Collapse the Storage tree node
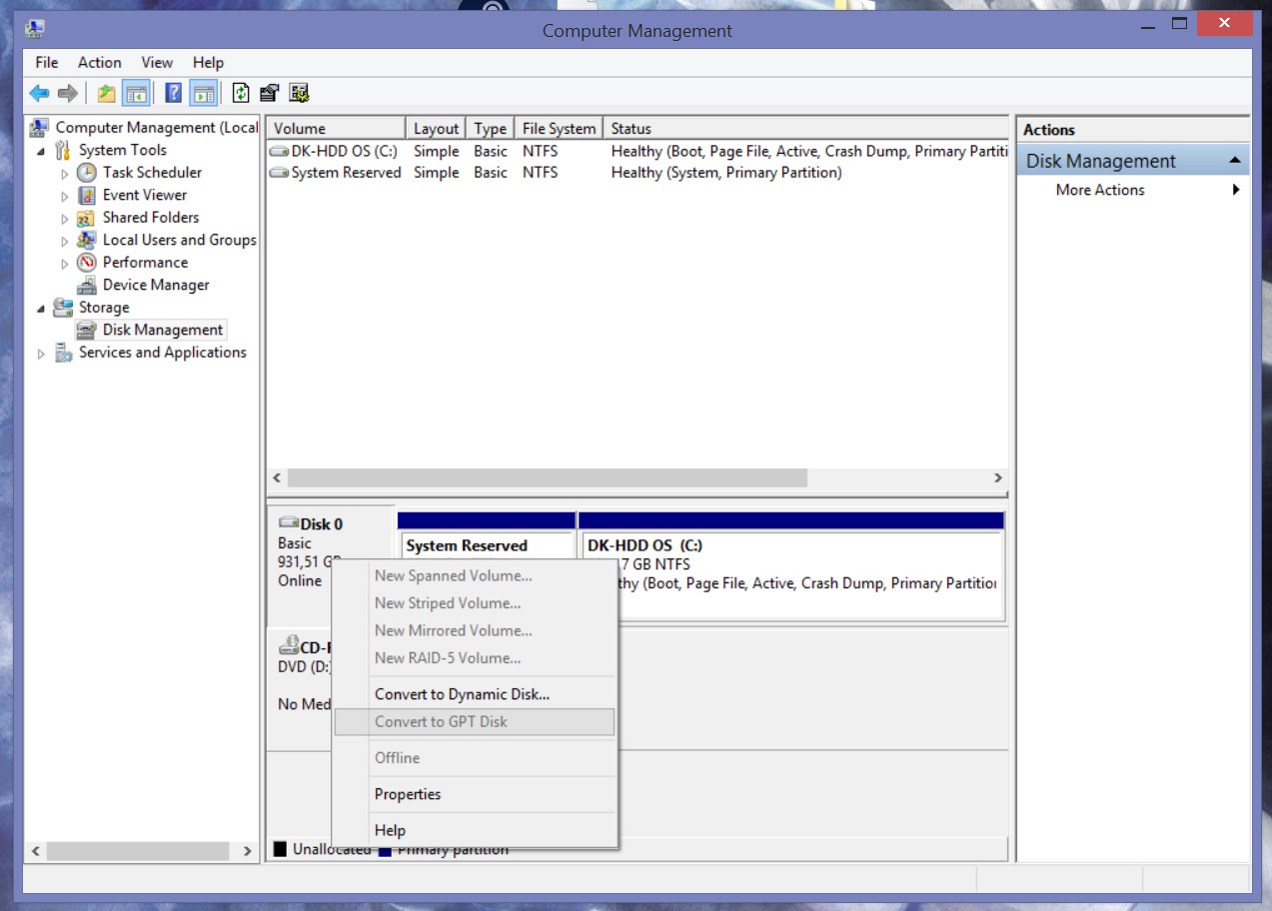The height and width of the screenshot is (911, 1272). click(41, 309)
